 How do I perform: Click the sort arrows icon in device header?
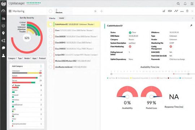(95, 11)
